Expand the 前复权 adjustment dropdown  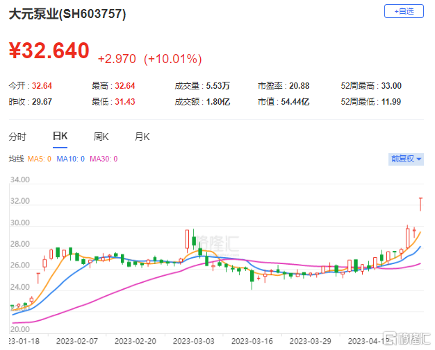tap(406, 159)
